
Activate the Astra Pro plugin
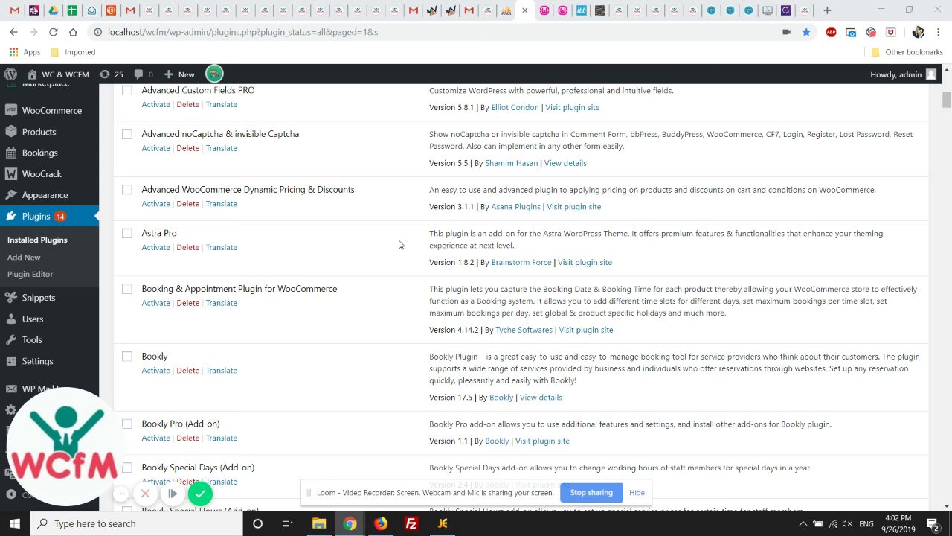(x=155, y=247)
